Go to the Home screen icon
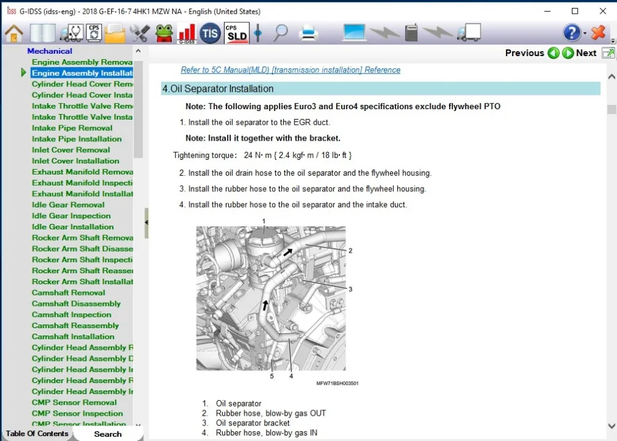Screen dimensions: 617x441 point(14,33)
